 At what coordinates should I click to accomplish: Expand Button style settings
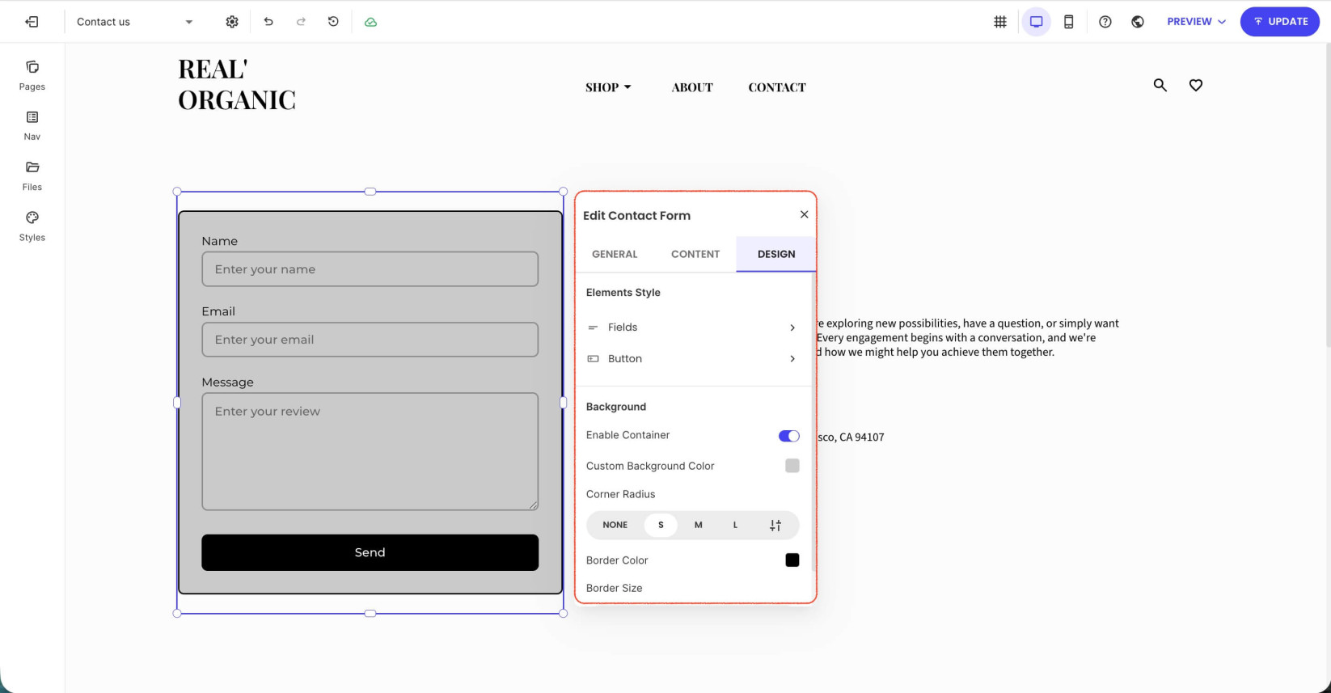692,359
